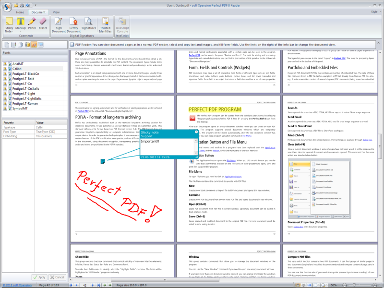Open the zoom magnifier dropdown

[324, 285]
